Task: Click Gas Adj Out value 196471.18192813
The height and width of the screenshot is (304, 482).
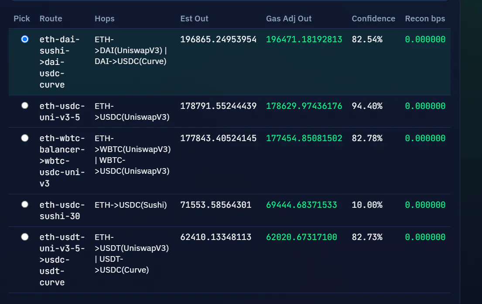Action: pyautogui.click(x=304, y=39)
